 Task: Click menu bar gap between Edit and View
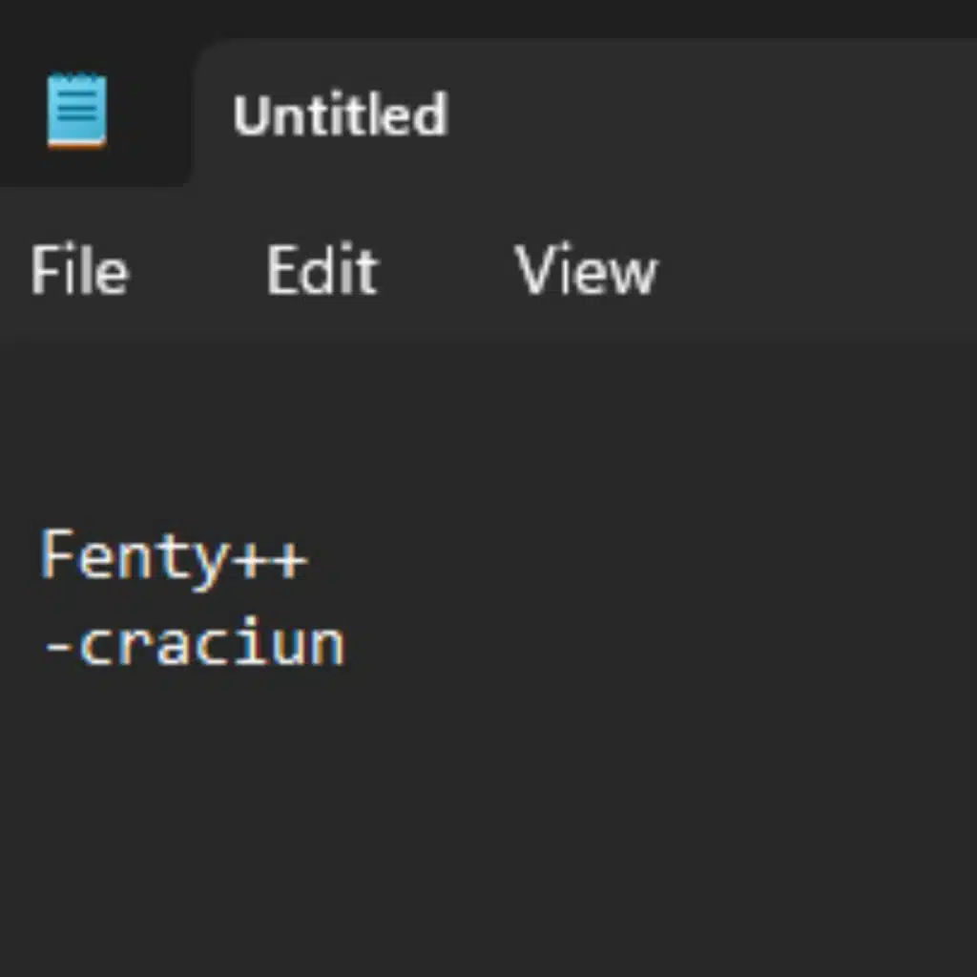pos(446,272)
